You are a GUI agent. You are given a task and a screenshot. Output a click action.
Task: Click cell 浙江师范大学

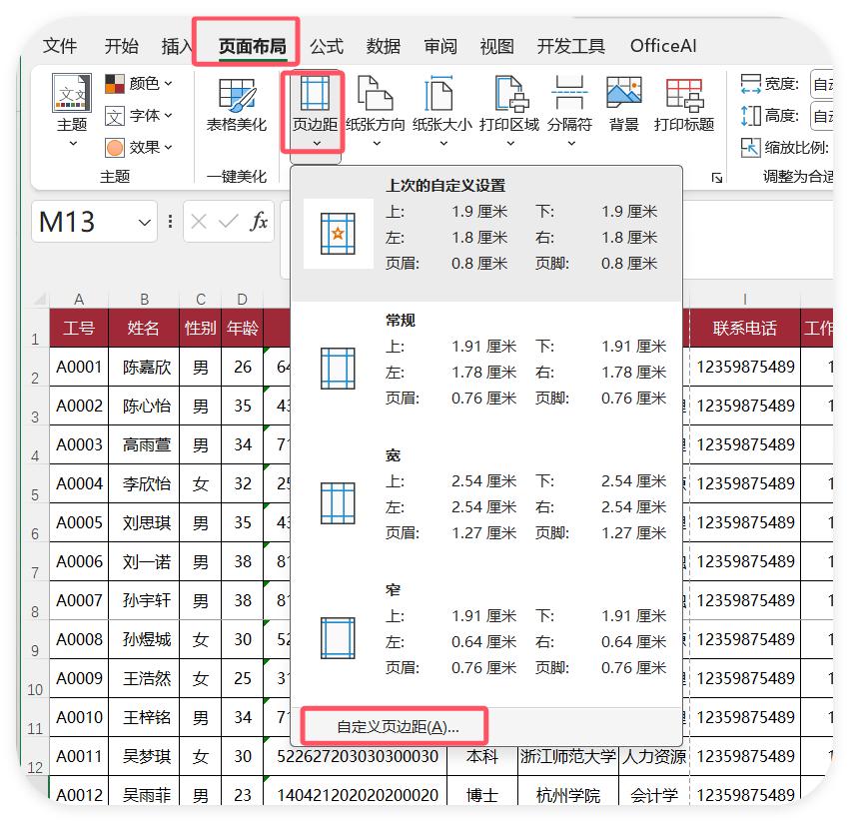pos(568,756)
